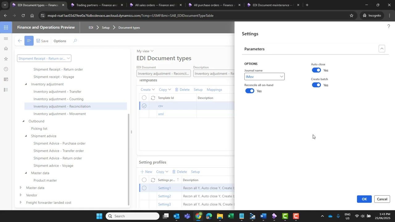Open browser tab search dropdown arrow
The width and height of the screenshot is (395, 222).
click(x=5, y=5)
